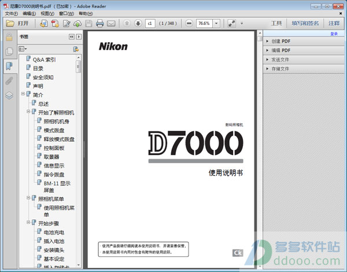Open the 文件(F) menu

click(12, 13)
